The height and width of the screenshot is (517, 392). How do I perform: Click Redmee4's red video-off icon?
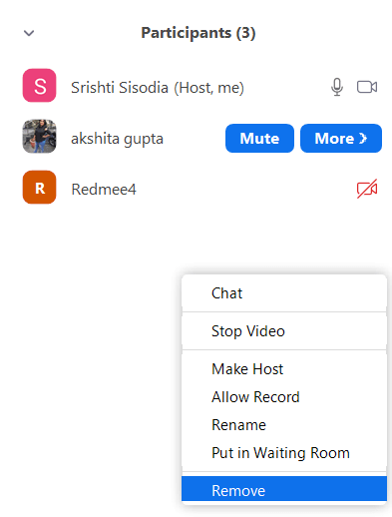[x=367, y=189]
